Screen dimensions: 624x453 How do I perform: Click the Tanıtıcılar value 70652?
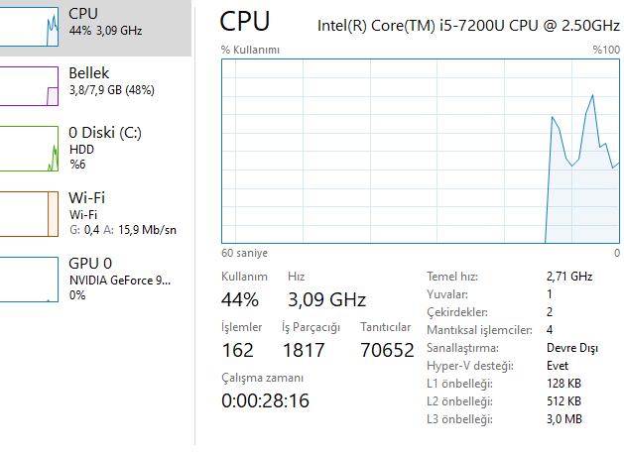(x=386, y=350)
